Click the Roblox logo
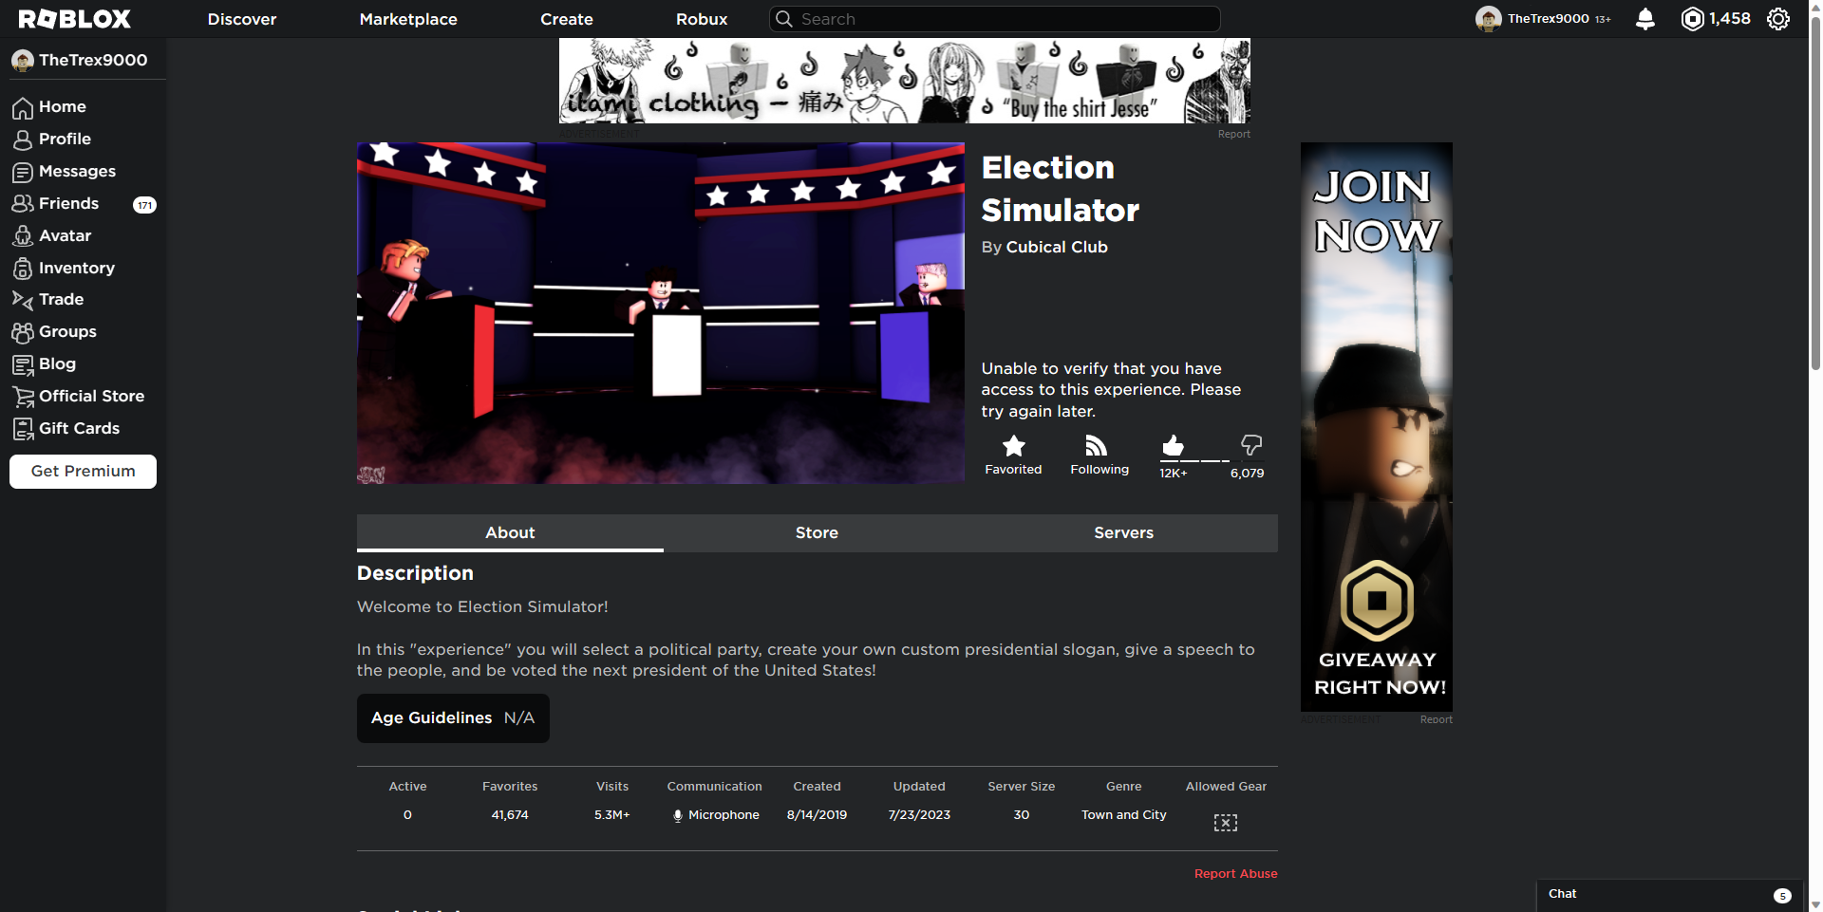The height and width of the screenshot is (912, 1823). coord(74,19)
